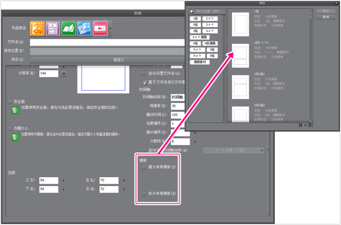Viewport: 341px width, 225px height.
Task: Pick the 2段2コマ2 template thumbnail
Action: pyautogui.click(x=240, y=56)
